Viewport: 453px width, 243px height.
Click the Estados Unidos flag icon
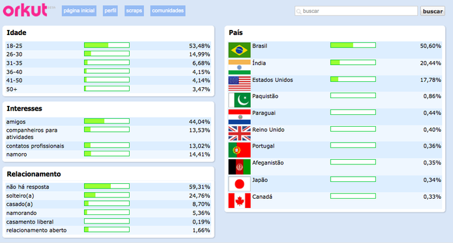pos(239,84)
